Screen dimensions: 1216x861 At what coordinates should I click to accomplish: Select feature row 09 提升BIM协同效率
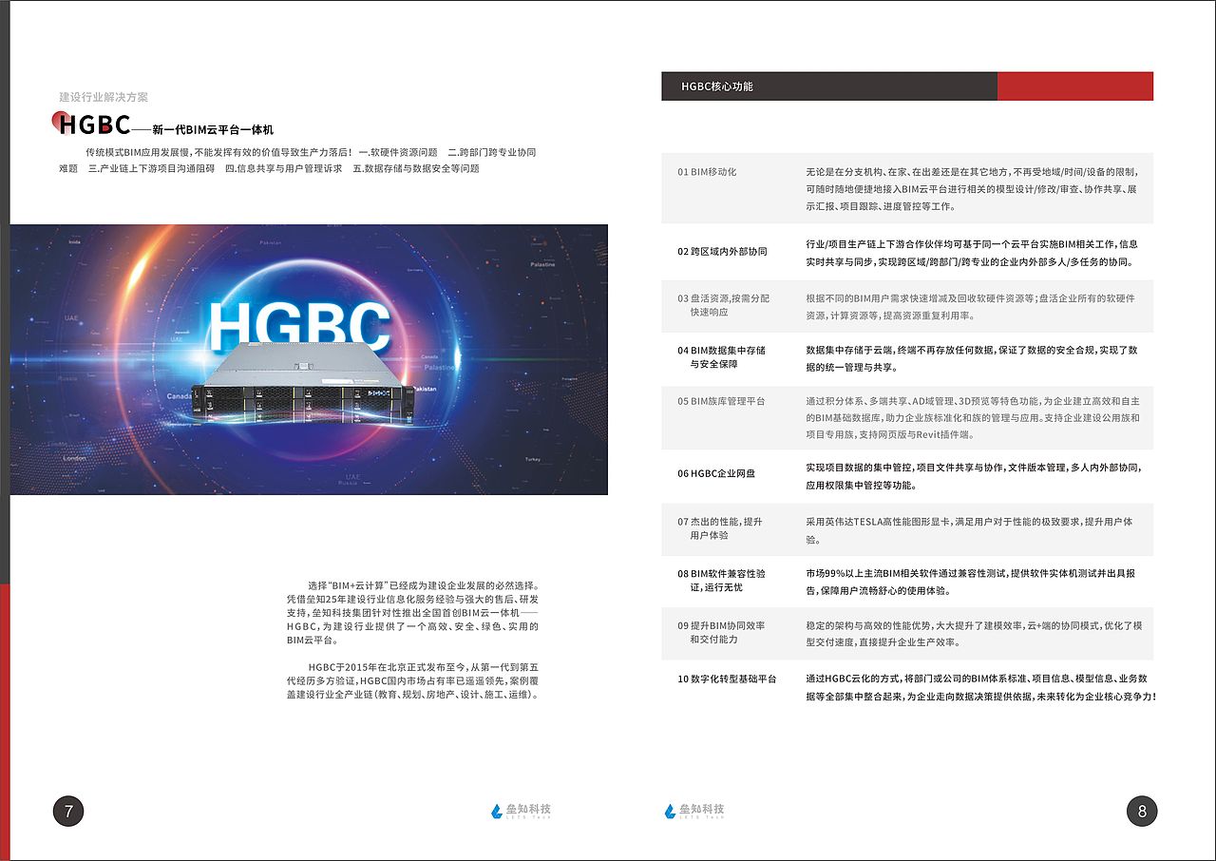click(x=907, y=634)
